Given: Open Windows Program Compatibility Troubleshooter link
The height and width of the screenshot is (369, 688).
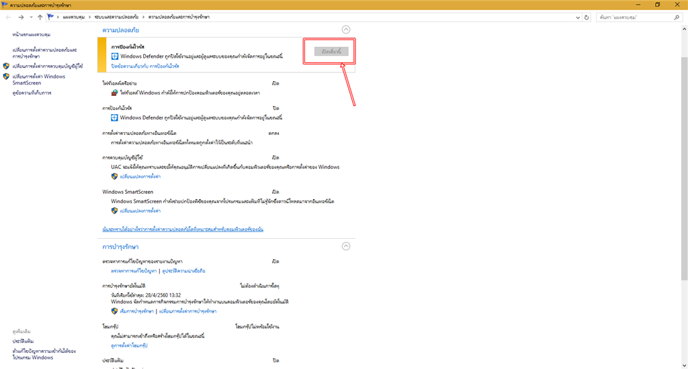Looking at the screenshot, I should (x=44, y=354).
